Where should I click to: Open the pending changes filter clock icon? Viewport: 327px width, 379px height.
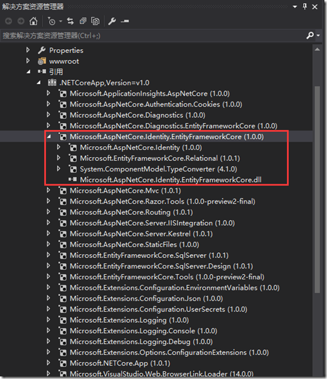click(52, 21)
